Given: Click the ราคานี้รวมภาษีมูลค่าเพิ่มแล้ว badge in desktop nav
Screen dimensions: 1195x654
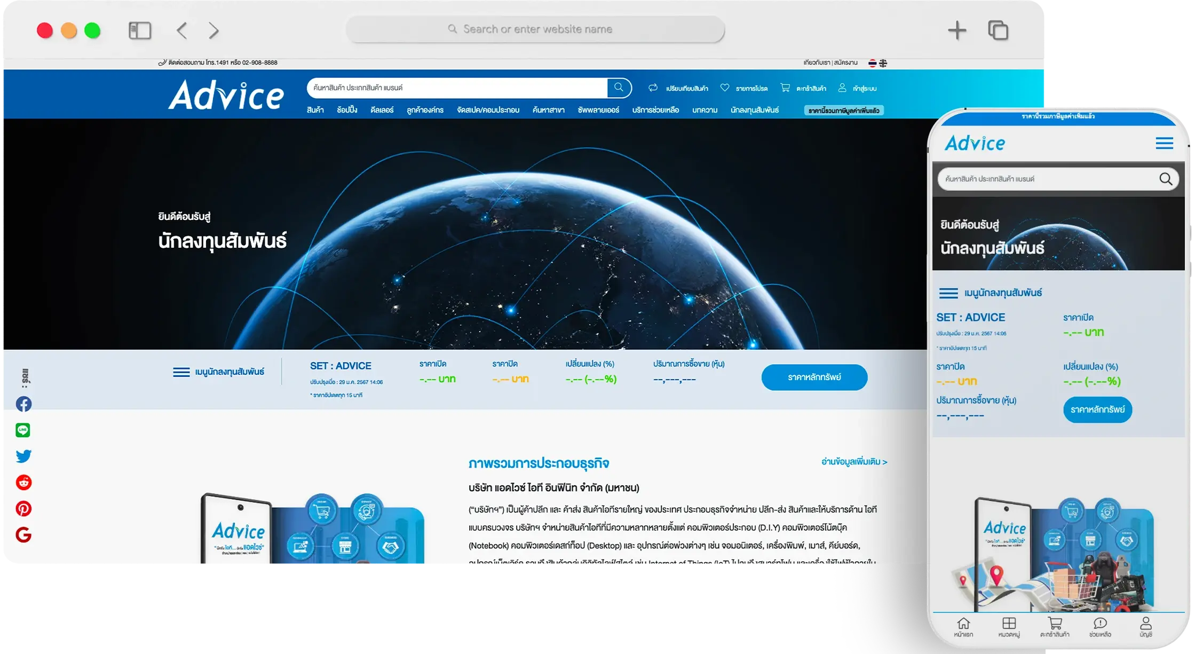Looking at the screenshot, I should pyautogui.click(x=844, y=111).
